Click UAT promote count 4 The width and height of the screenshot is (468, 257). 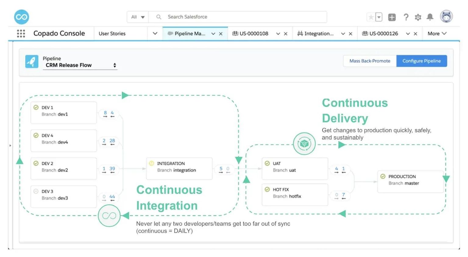tap(336, 170)
